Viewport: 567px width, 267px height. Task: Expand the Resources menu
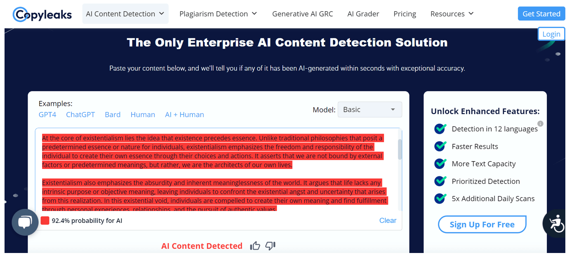click(452, 14)
